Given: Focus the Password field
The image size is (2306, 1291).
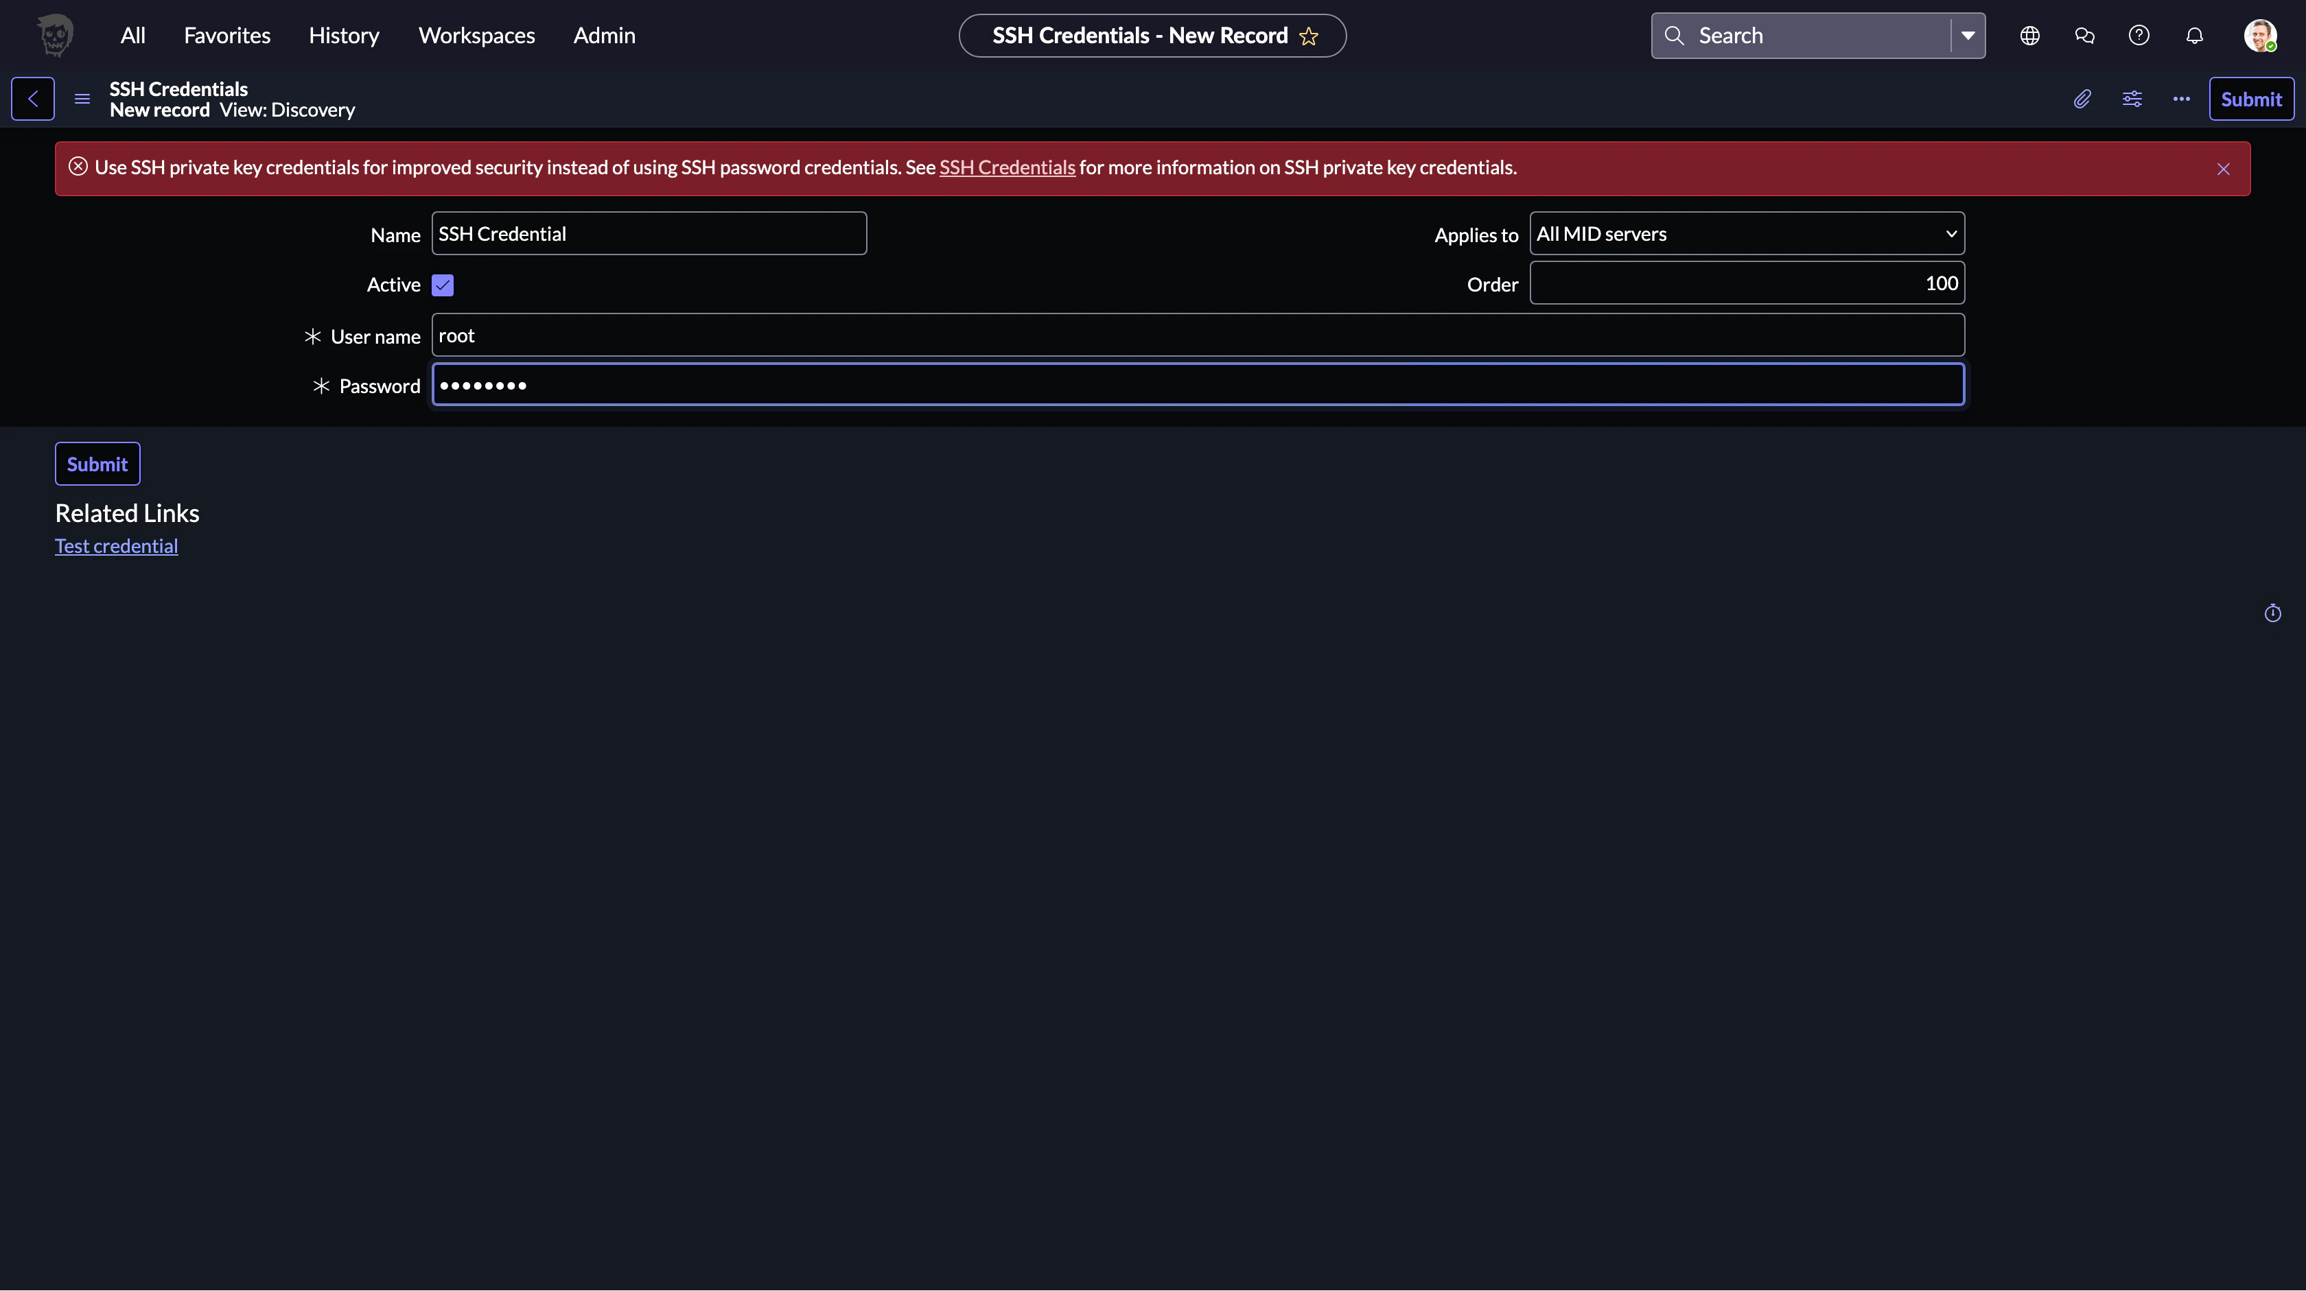Looking at the screenshot, I should pyautogui.click(x=1198, y=385).
